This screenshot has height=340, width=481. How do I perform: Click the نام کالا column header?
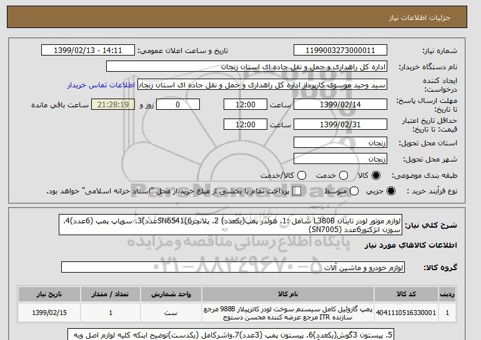pyautogui.click(x=288, y=294)
